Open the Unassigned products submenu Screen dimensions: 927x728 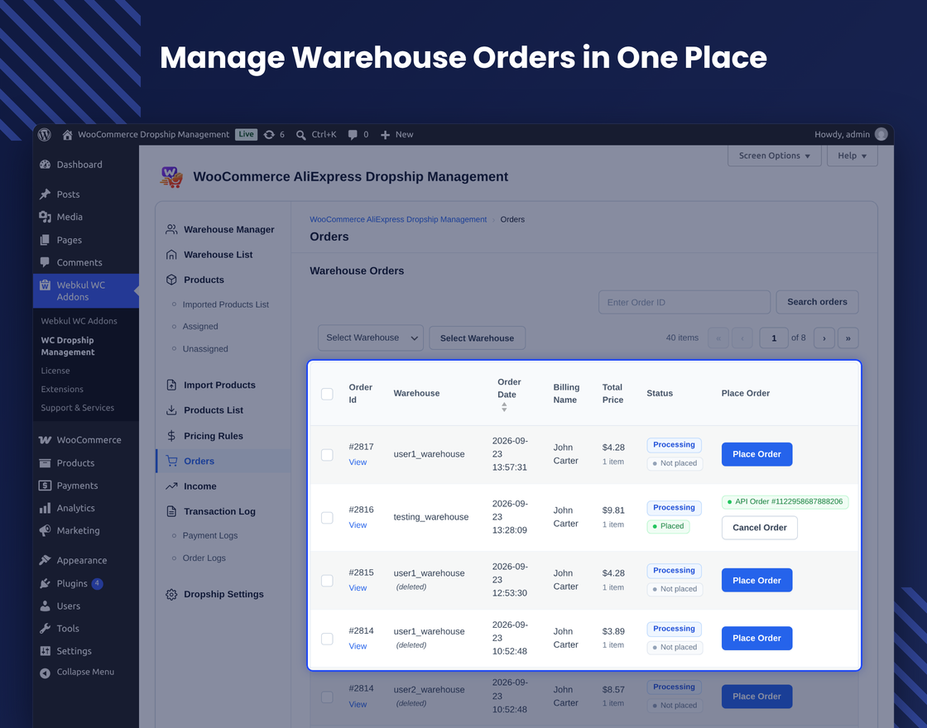coord(205,348)
